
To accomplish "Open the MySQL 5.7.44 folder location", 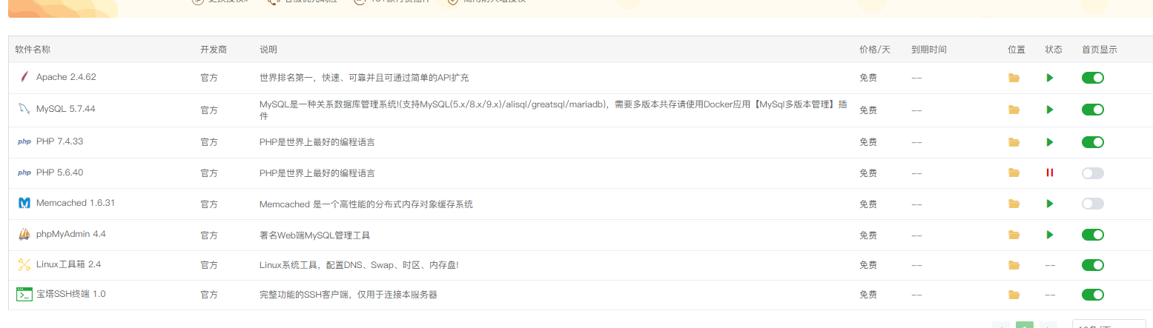I will pos(1014,110).
